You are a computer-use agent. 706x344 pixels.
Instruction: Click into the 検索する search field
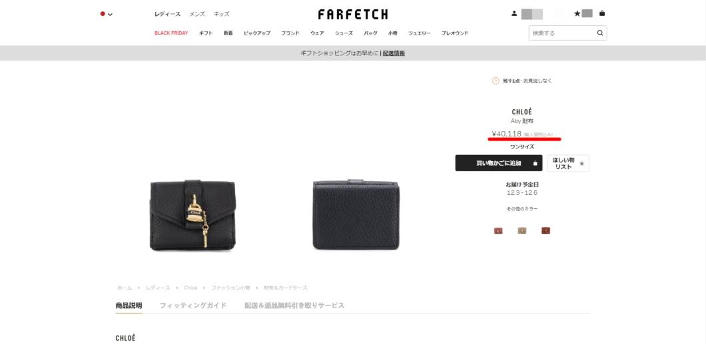563,33
